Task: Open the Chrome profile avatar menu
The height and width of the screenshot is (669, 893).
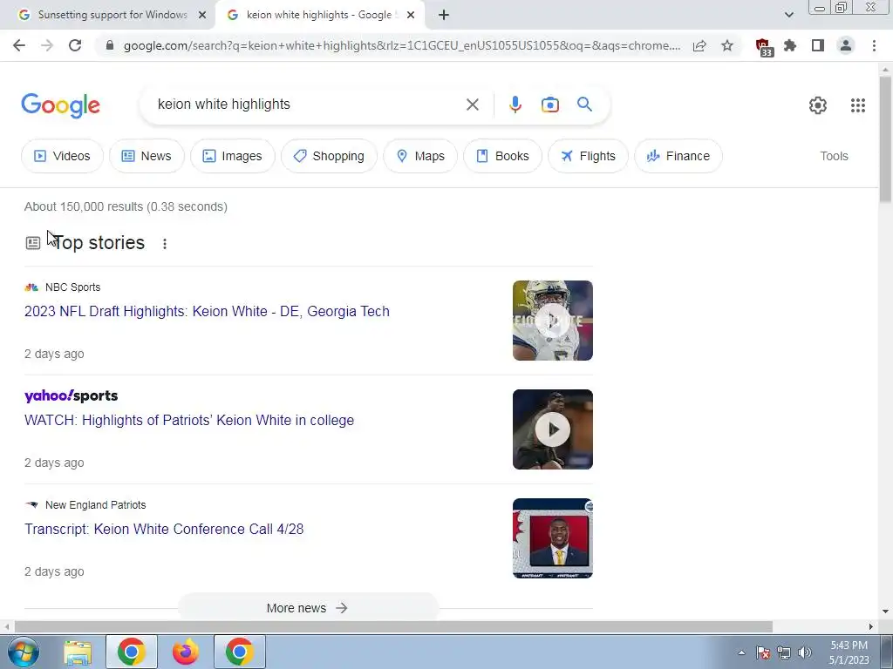Action: pos(846,45)
